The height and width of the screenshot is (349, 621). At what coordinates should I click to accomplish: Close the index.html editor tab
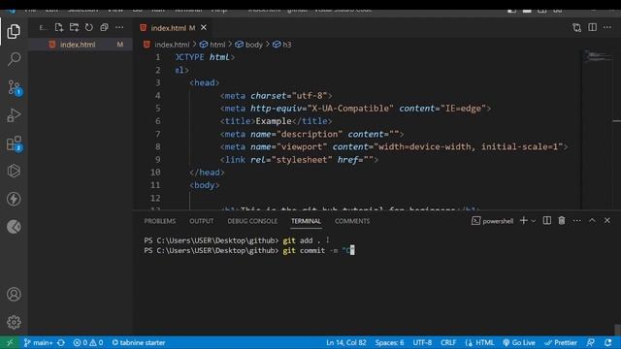pos(204,28)
